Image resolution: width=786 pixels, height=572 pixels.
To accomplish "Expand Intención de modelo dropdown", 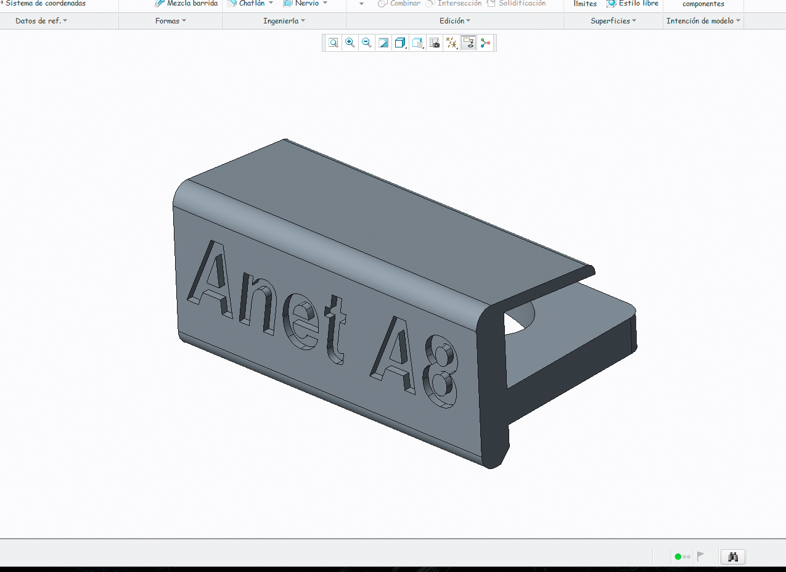I will tap(703, 21).
